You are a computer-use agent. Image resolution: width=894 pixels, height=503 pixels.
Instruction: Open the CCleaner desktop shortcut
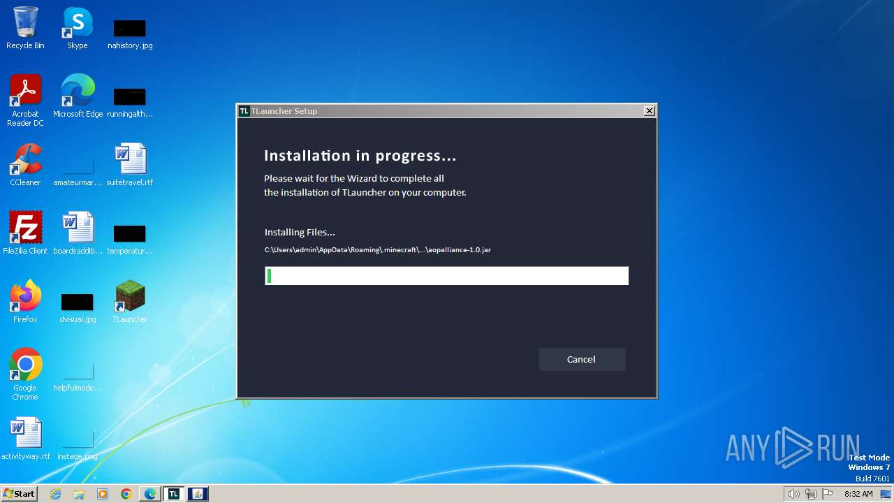click(25, 165)
